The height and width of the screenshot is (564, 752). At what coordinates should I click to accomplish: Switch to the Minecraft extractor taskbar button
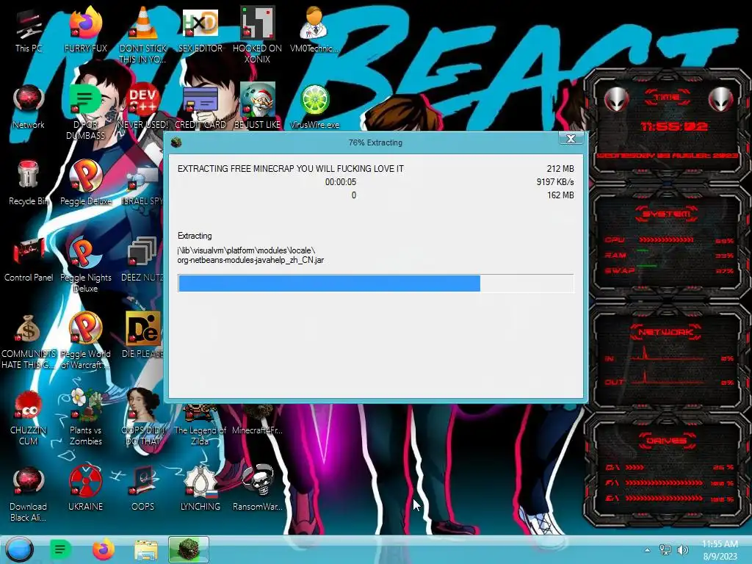click(x=189, y=549)
